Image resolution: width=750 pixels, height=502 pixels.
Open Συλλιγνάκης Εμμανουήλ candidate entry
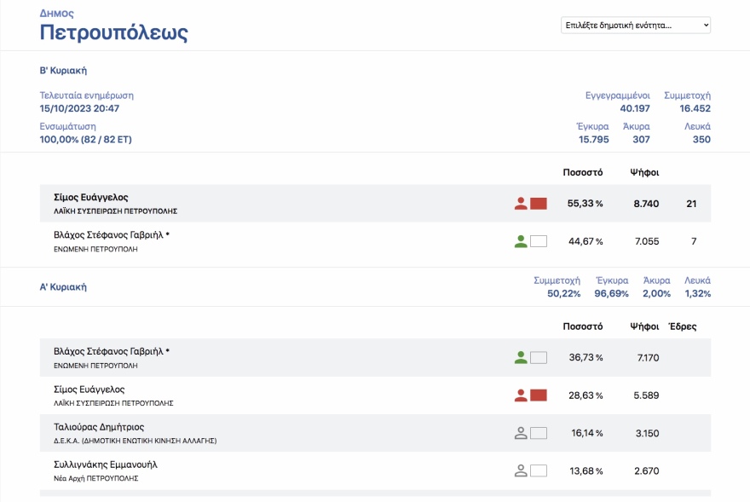[106, 464]
